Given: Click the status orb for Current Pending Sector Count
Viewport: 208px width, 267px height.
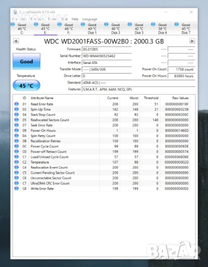Looking at the screenshot, I should coord(17,172).
